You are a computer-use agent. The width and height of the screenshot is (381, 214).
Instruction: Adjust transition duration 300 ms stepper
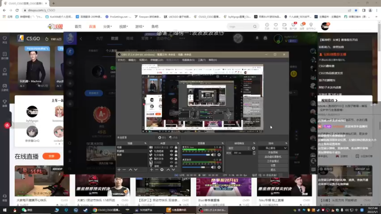254,153
